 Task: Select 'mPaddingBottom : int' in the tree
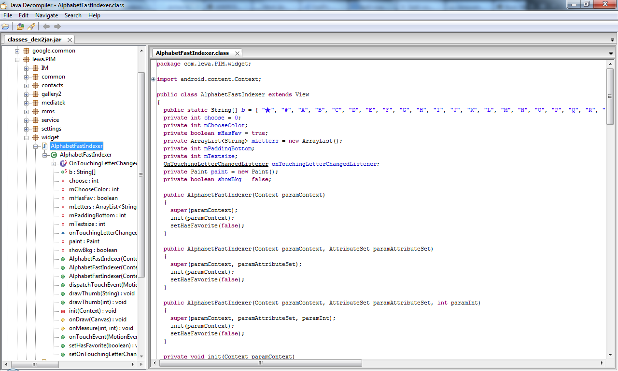98,215
